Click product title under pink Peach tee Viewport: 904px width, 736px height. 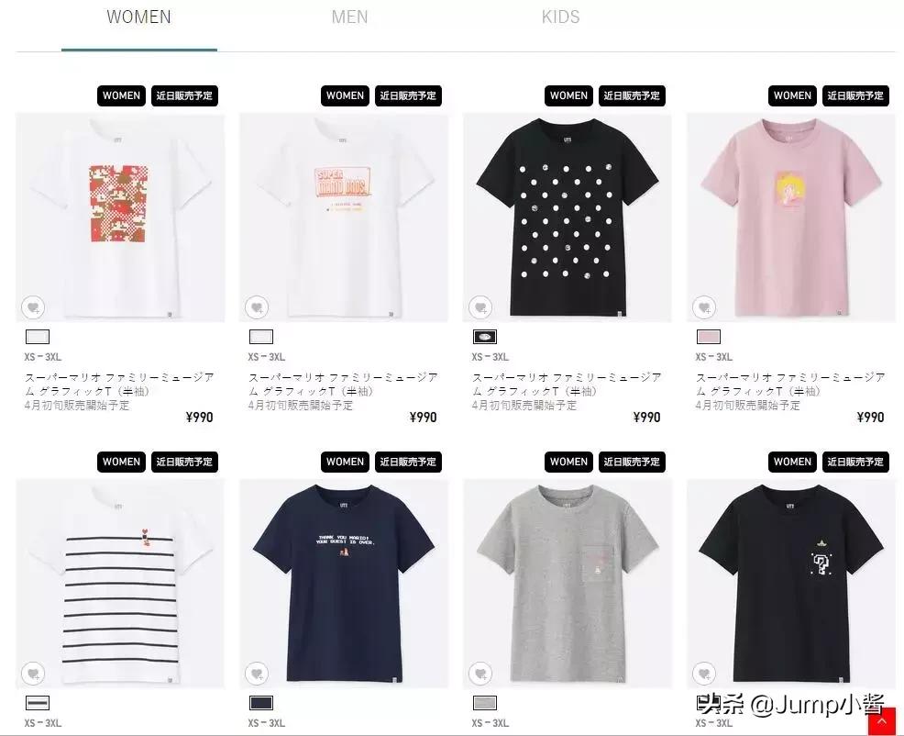click(790, 384)
